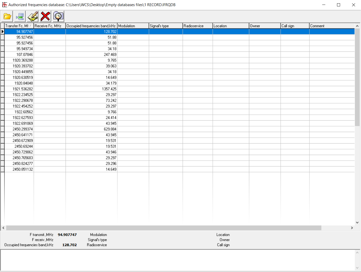361x272 pixels.
Task: Click Occupied frequencies band,kHz column header
Action: (x=91, y=26)
